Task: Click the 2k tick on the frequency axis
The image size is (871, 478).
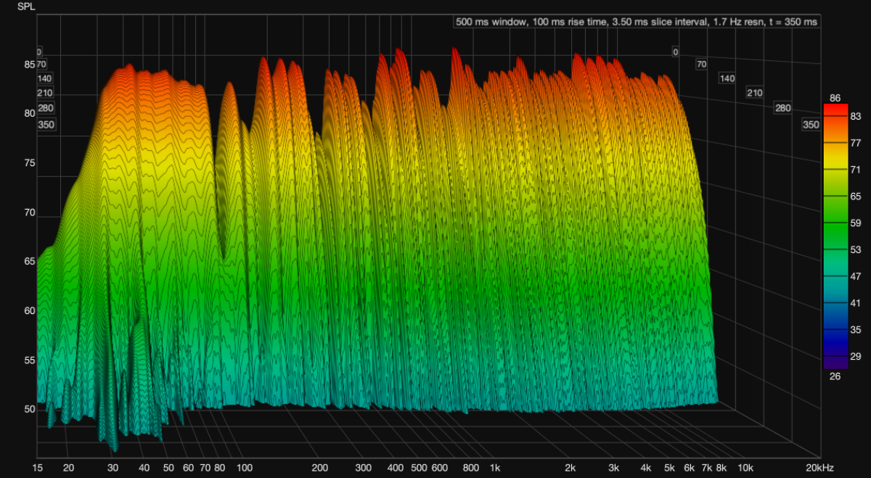Action: (571, 468)
